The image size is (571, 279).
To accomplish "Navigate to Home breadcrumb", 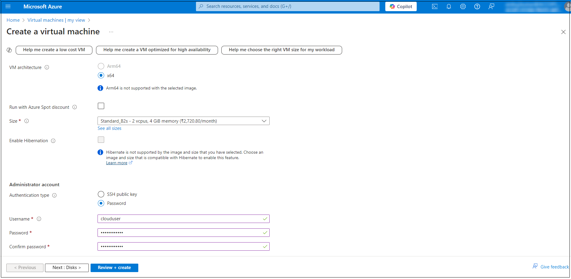I will [x=13, y=20].
